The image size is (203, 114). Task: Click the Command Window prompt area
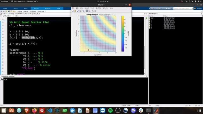(x=75, y=91)
